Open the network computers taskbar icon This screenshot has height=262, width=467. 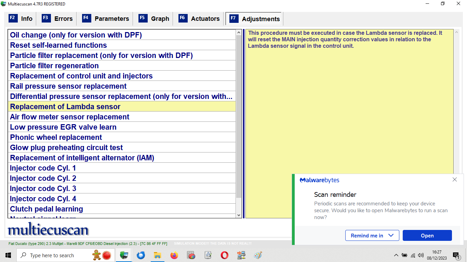241,255
